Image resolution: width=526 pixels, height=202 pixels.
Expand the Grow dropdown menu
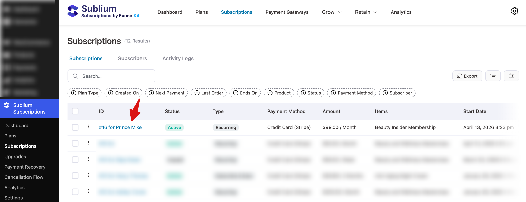point(332,12)
